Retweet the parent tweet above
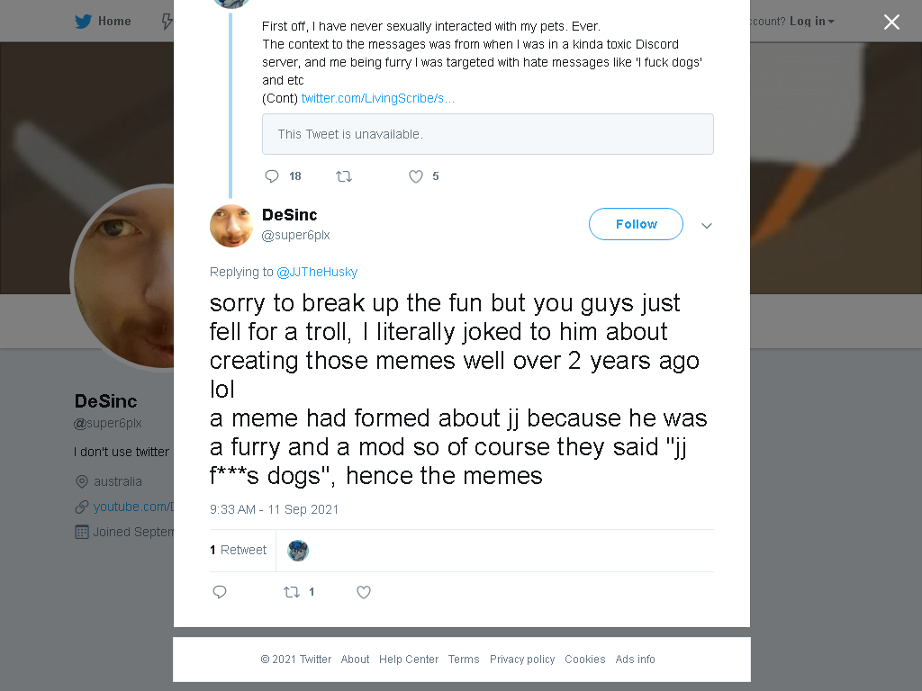The width and height of the screenshot is (922, 691). 344,176
